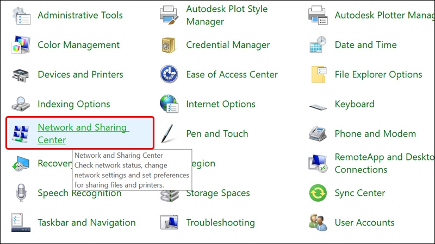Open the Keyboard icon

318,106
